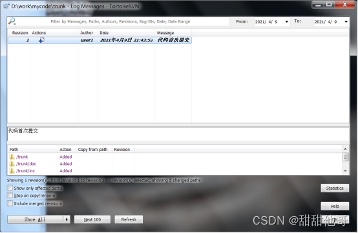Click the changed paths scrollbar thumb

click(345, 157)
